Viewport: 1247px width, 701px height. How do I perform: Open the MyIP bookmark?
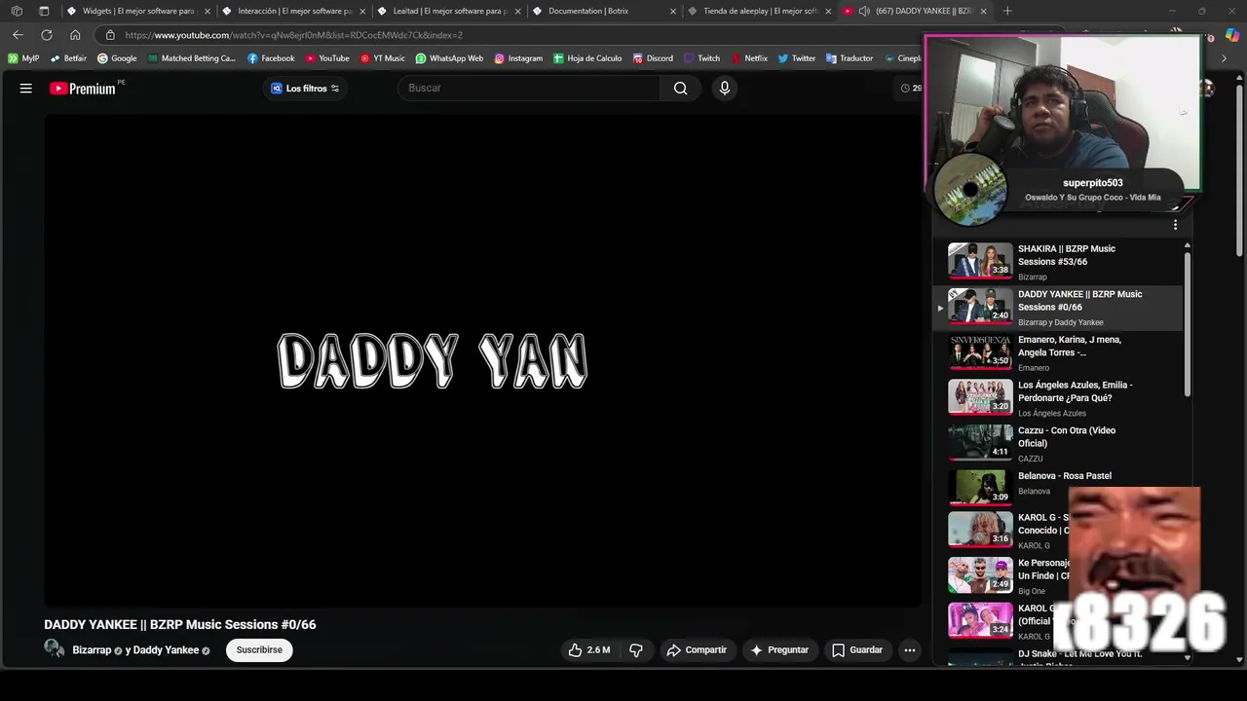[23, 58]
